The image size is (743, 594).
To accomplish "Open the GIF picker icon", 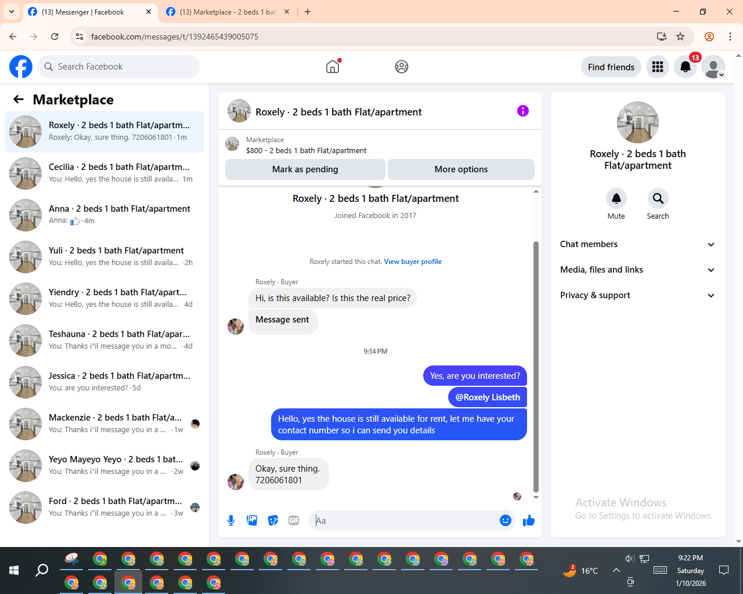I will (294, 520).
